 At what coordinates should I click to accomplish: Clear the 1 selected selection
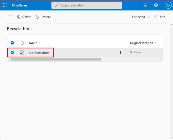(148, 17)
